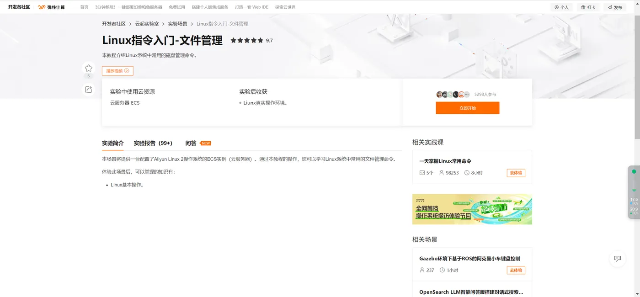Open the chat feedback icon at right
The height and width of the screenshot is (297, 640).
click(617, 259)
